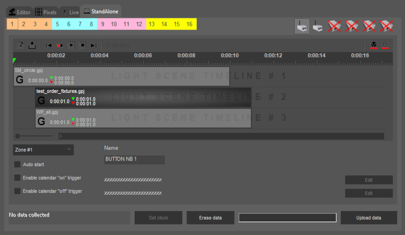Open the Pixels tab
Image resolution: width=405 pixels, height=235 pixels.
(46, 12)
